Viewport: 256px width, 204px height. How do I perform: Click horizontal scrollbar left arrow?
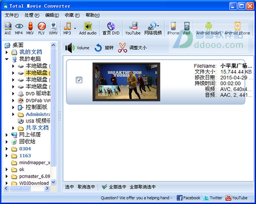pos(6,188)
